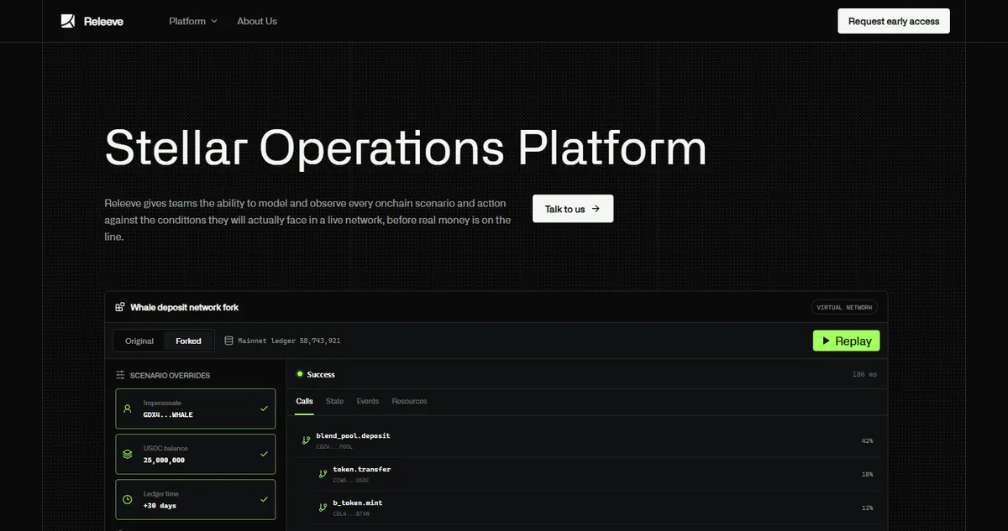The width and height of the screenshot is (1008, 531).
Task: Click the 'GDX4...WHALE' address value
Action: 168,414
